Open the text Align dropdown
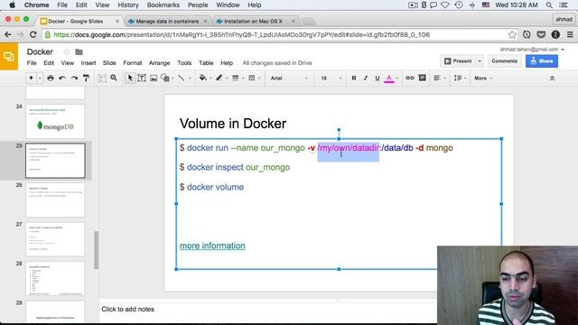 pos(440,79)
